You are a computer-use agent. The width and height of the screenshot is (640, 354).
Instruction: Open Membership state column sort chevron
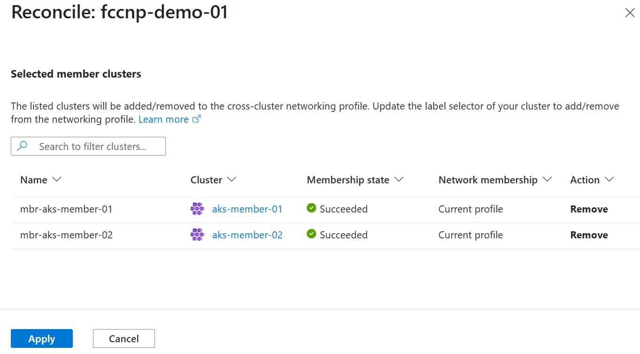pos(399,180)
